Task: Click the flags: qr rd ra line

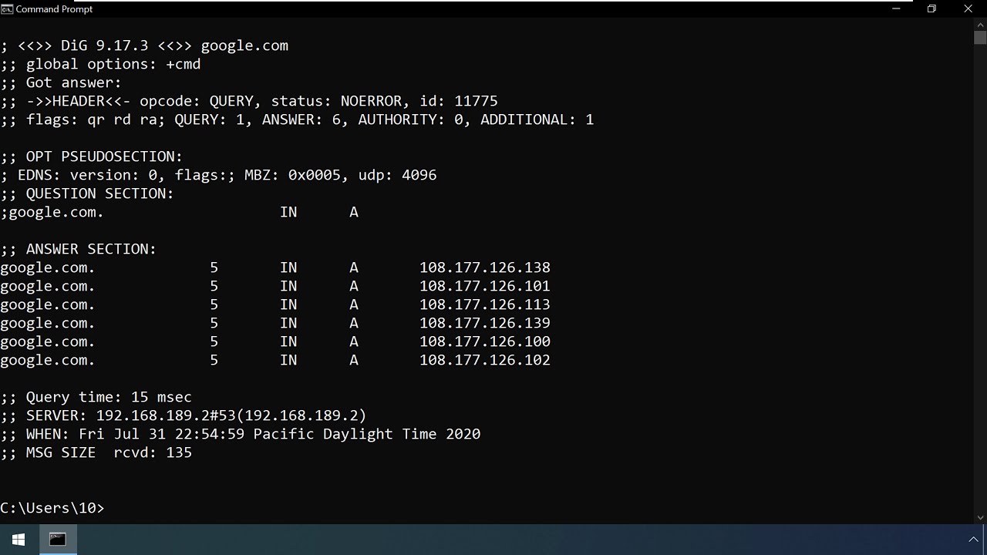Action: tap(297, 119)
